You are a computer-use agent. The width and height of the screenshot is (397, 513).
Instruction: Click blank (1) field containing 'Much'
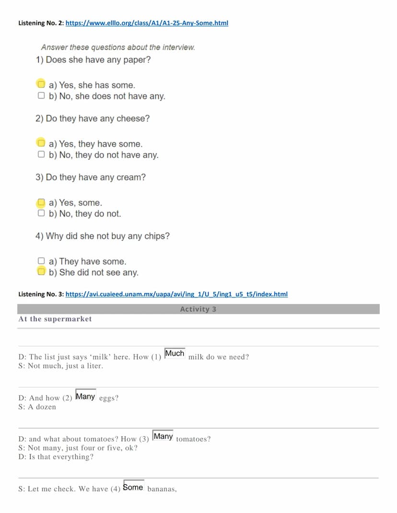click(175, 353)
